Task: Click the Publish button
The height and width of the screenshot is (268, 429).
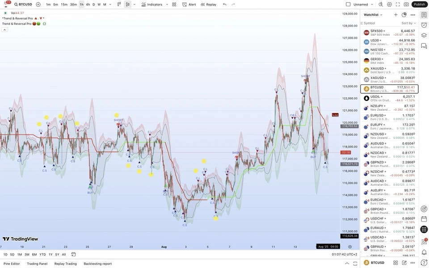Action: point(419,4)
